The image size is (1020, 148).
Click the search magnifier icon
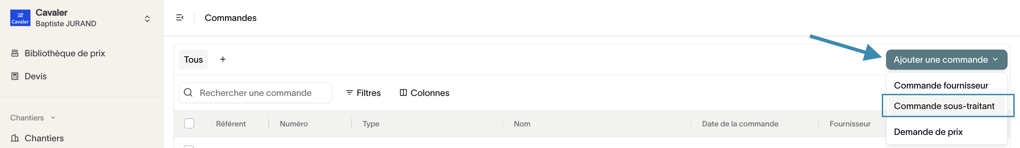click(188, 93)
